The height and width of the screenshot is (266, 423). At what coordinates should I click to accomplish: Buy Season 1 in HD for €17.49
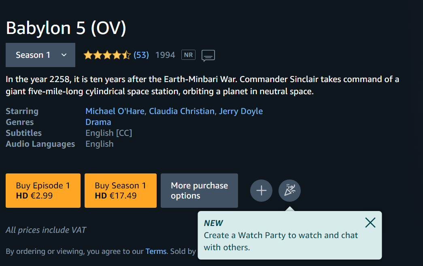[x=121, y=190]
